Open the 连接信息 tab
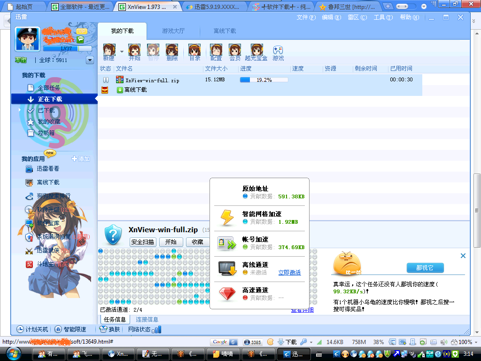This screenshot has width=481, height=361. click(x=147, y=320)
